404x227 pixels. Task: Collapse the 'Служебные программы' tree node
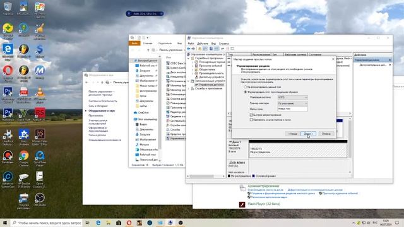pyautogui.click(x=189, y=59)
